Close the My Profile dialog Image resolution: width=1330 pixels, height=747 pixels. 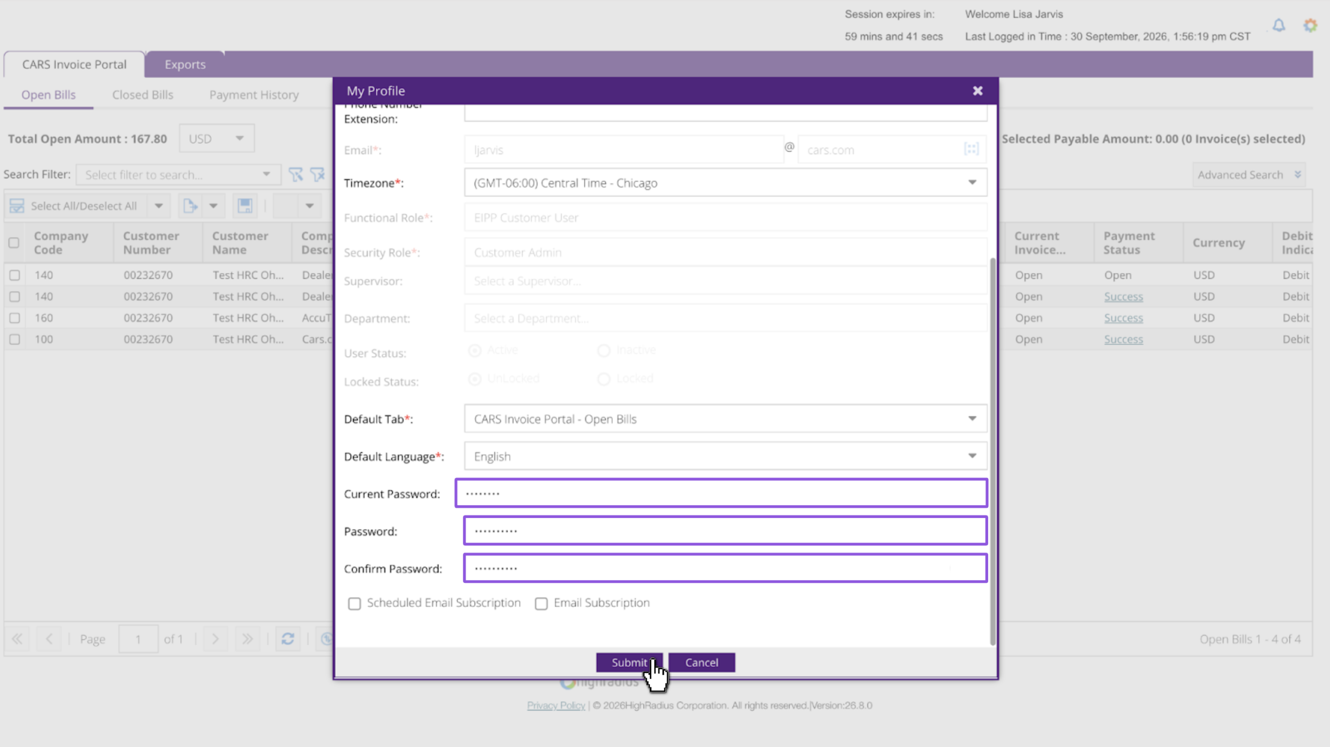(977, 91)
